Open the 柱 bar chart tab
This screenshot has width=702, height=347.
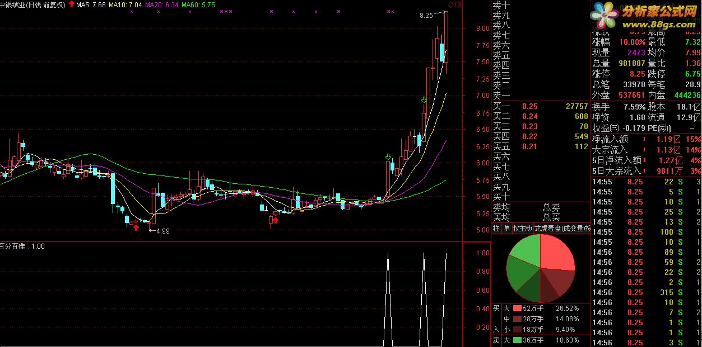point(496,229)
